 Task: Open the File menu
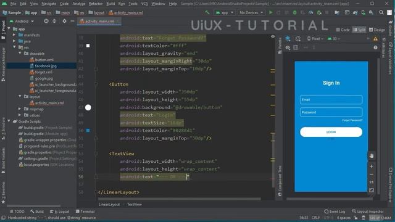(x=13, y=4)
